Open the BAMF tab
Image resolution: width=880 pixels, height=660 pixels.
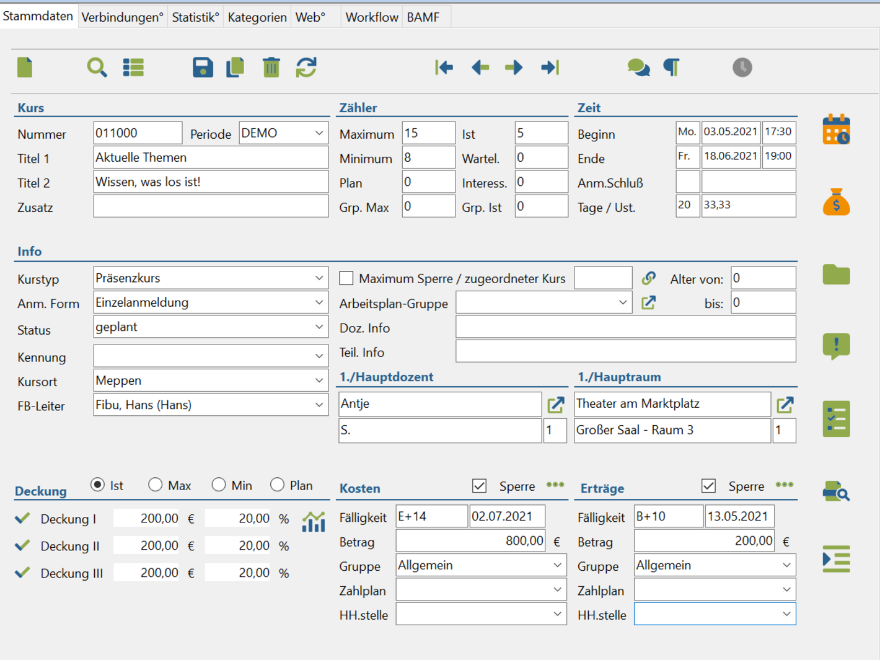tap(423, 17)
